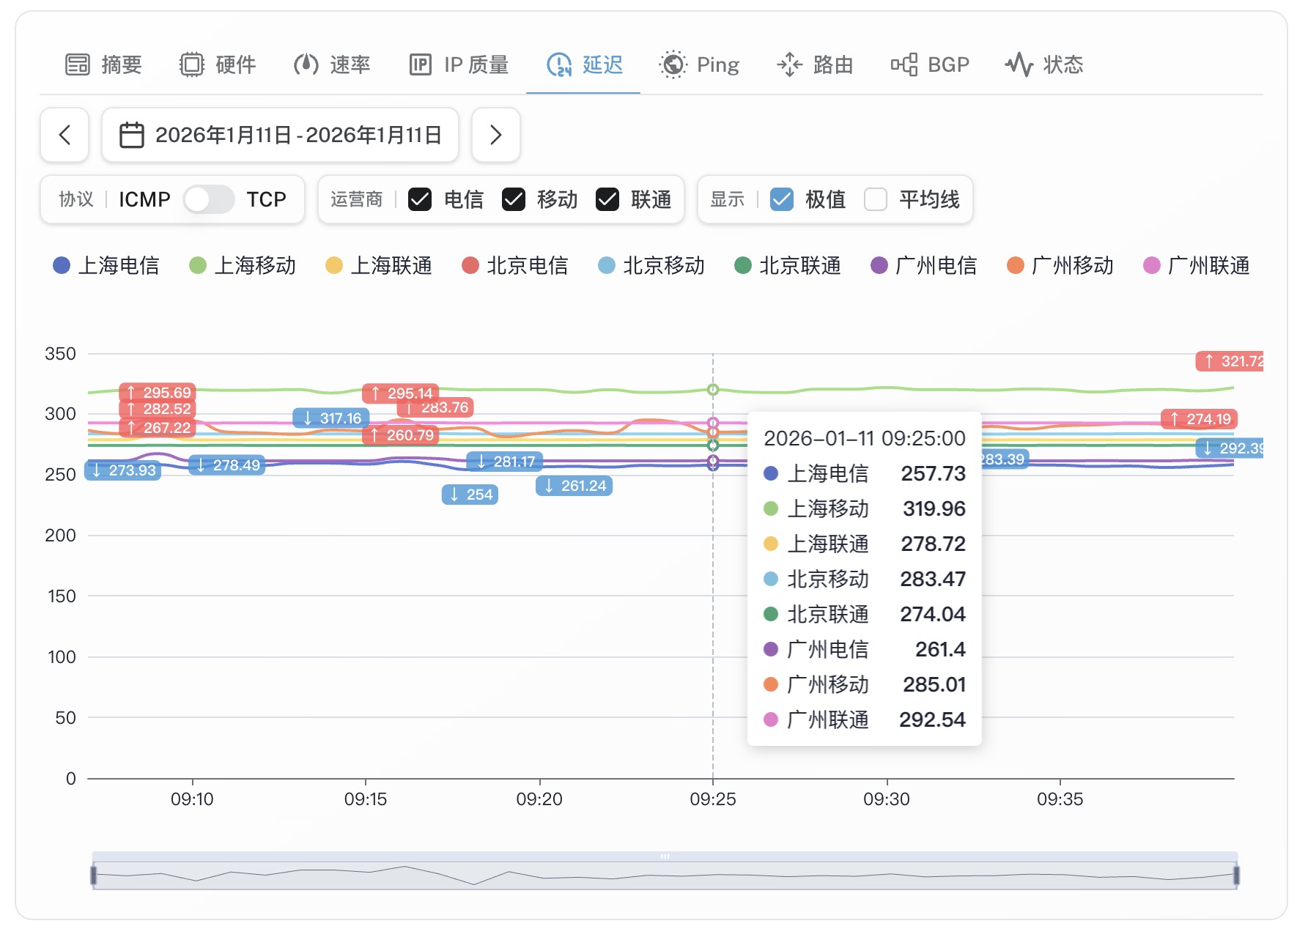Screen dimensions: 1297x929
Task: Click the 260.79 maximum marker
Action: 401,435
